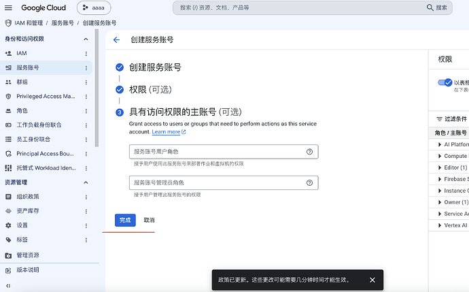This screenshot has width=469, height=292.
Task: Open the 角色 sidebar item
Action: pyautogui.click(x=22, y=111)
